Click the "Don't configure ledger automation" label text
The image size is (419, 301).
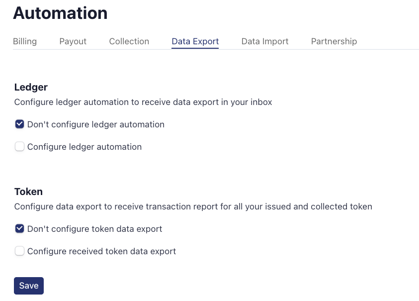(96, 124)
